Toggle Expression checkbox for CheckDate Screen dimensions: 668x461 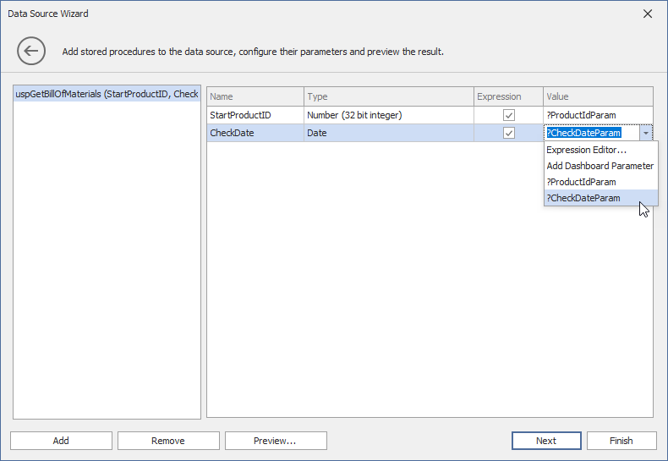point(509,133)
